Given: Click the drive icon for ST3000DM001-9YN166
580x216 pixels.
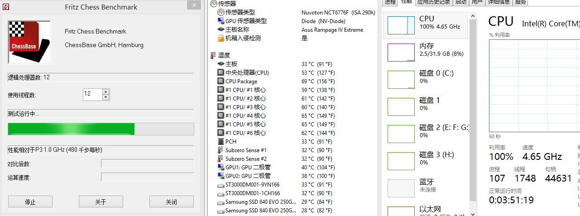Looking at the screenshot, I should [x=221, y=185].
